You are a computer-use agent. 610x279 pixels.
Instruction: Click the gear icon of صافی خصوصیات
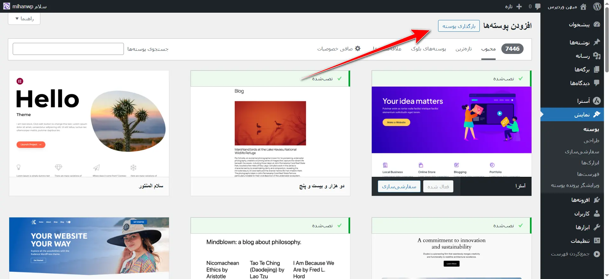pyautogui.click(x=358, y=49)
